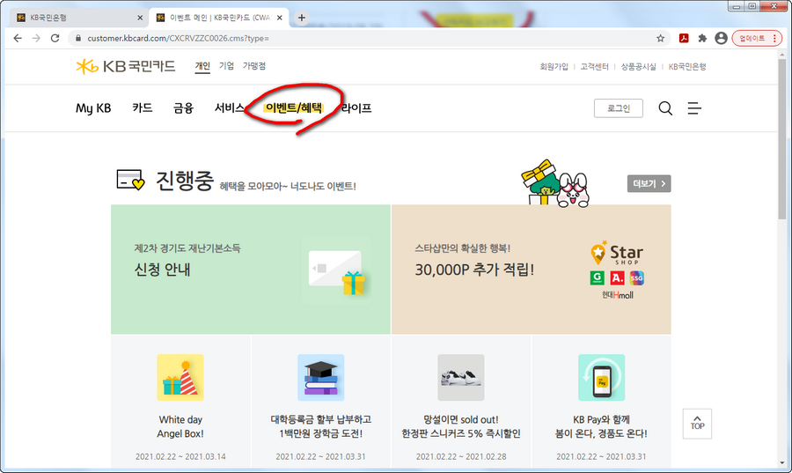792x473 pixels.
Task: Click the graduation cap scholarship icon
Action: [320, 378]
